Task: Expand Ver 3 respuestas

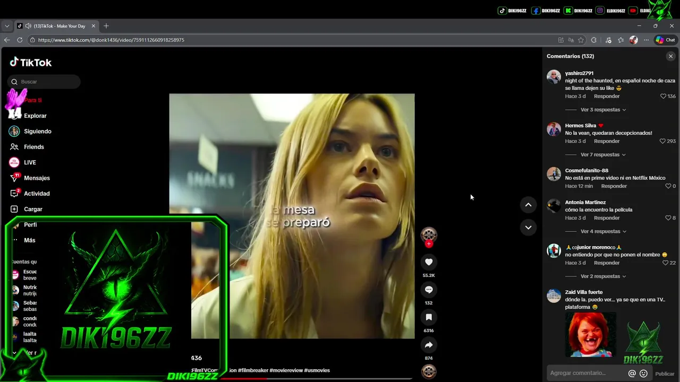Action: (x=603, y=110)
